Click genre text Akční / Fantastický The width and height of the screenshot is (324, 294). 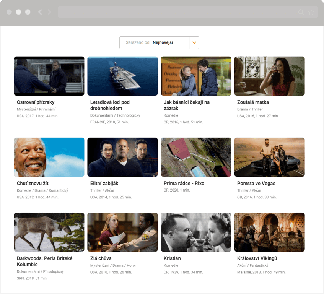253,265
